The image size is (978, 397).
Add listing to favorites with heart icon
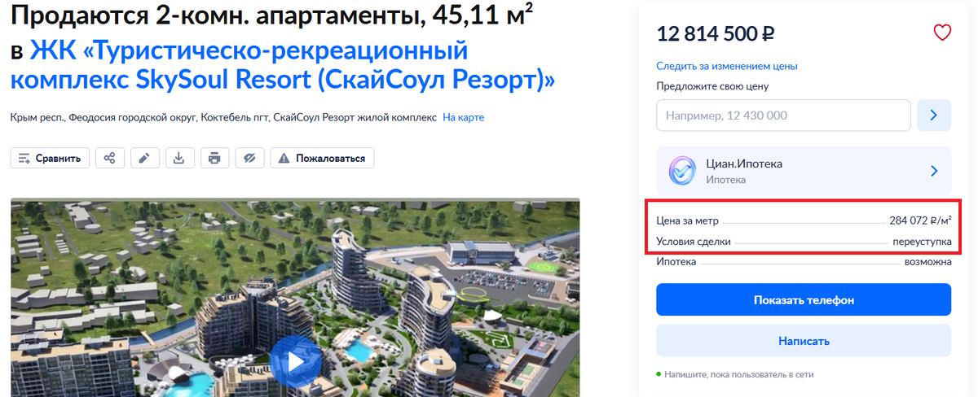pyautogui.click(x=942, y=33)
